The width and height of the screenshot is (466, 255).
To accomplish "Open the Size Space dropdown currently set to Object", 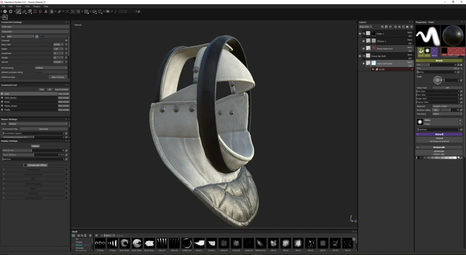I will (x=447, y=114).
